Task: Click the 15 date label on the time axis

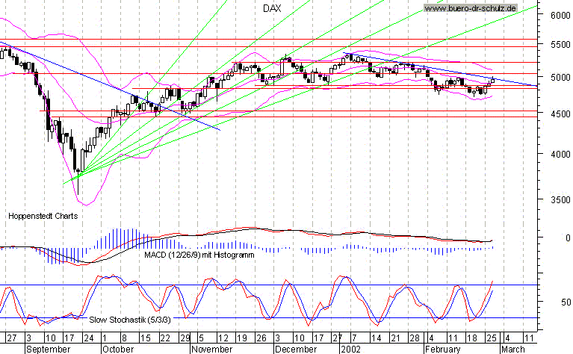Action: (x=146, y=338)
